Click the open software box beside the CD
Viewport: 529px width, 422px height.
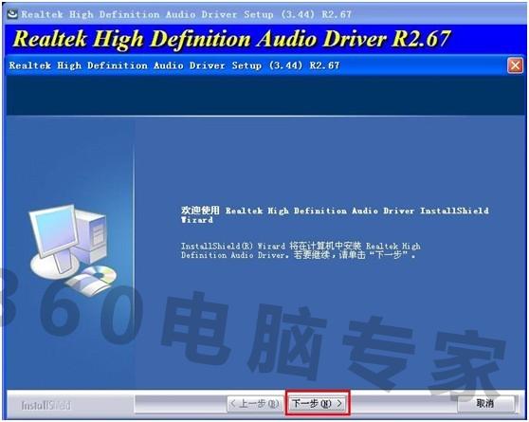tap(87, 284)
